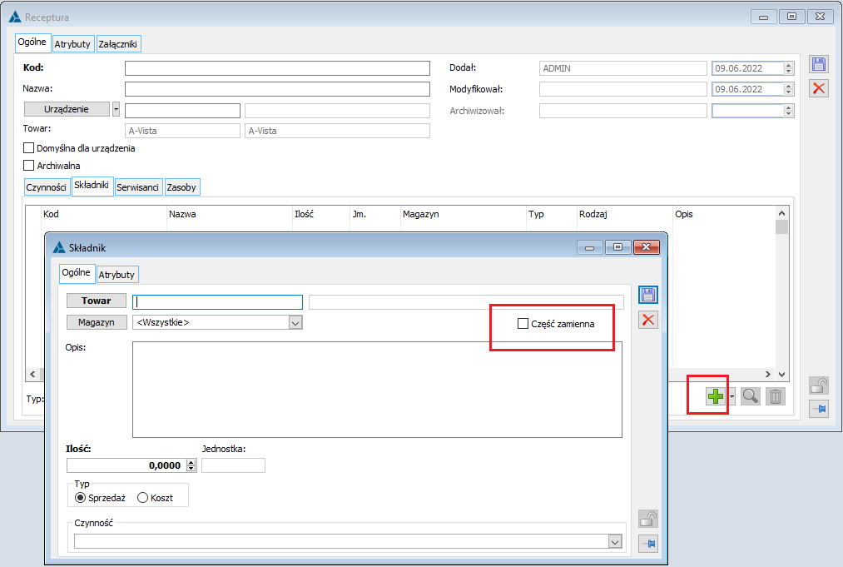
Task: Click the Towar button in Składnik
Action: [97, 301]
